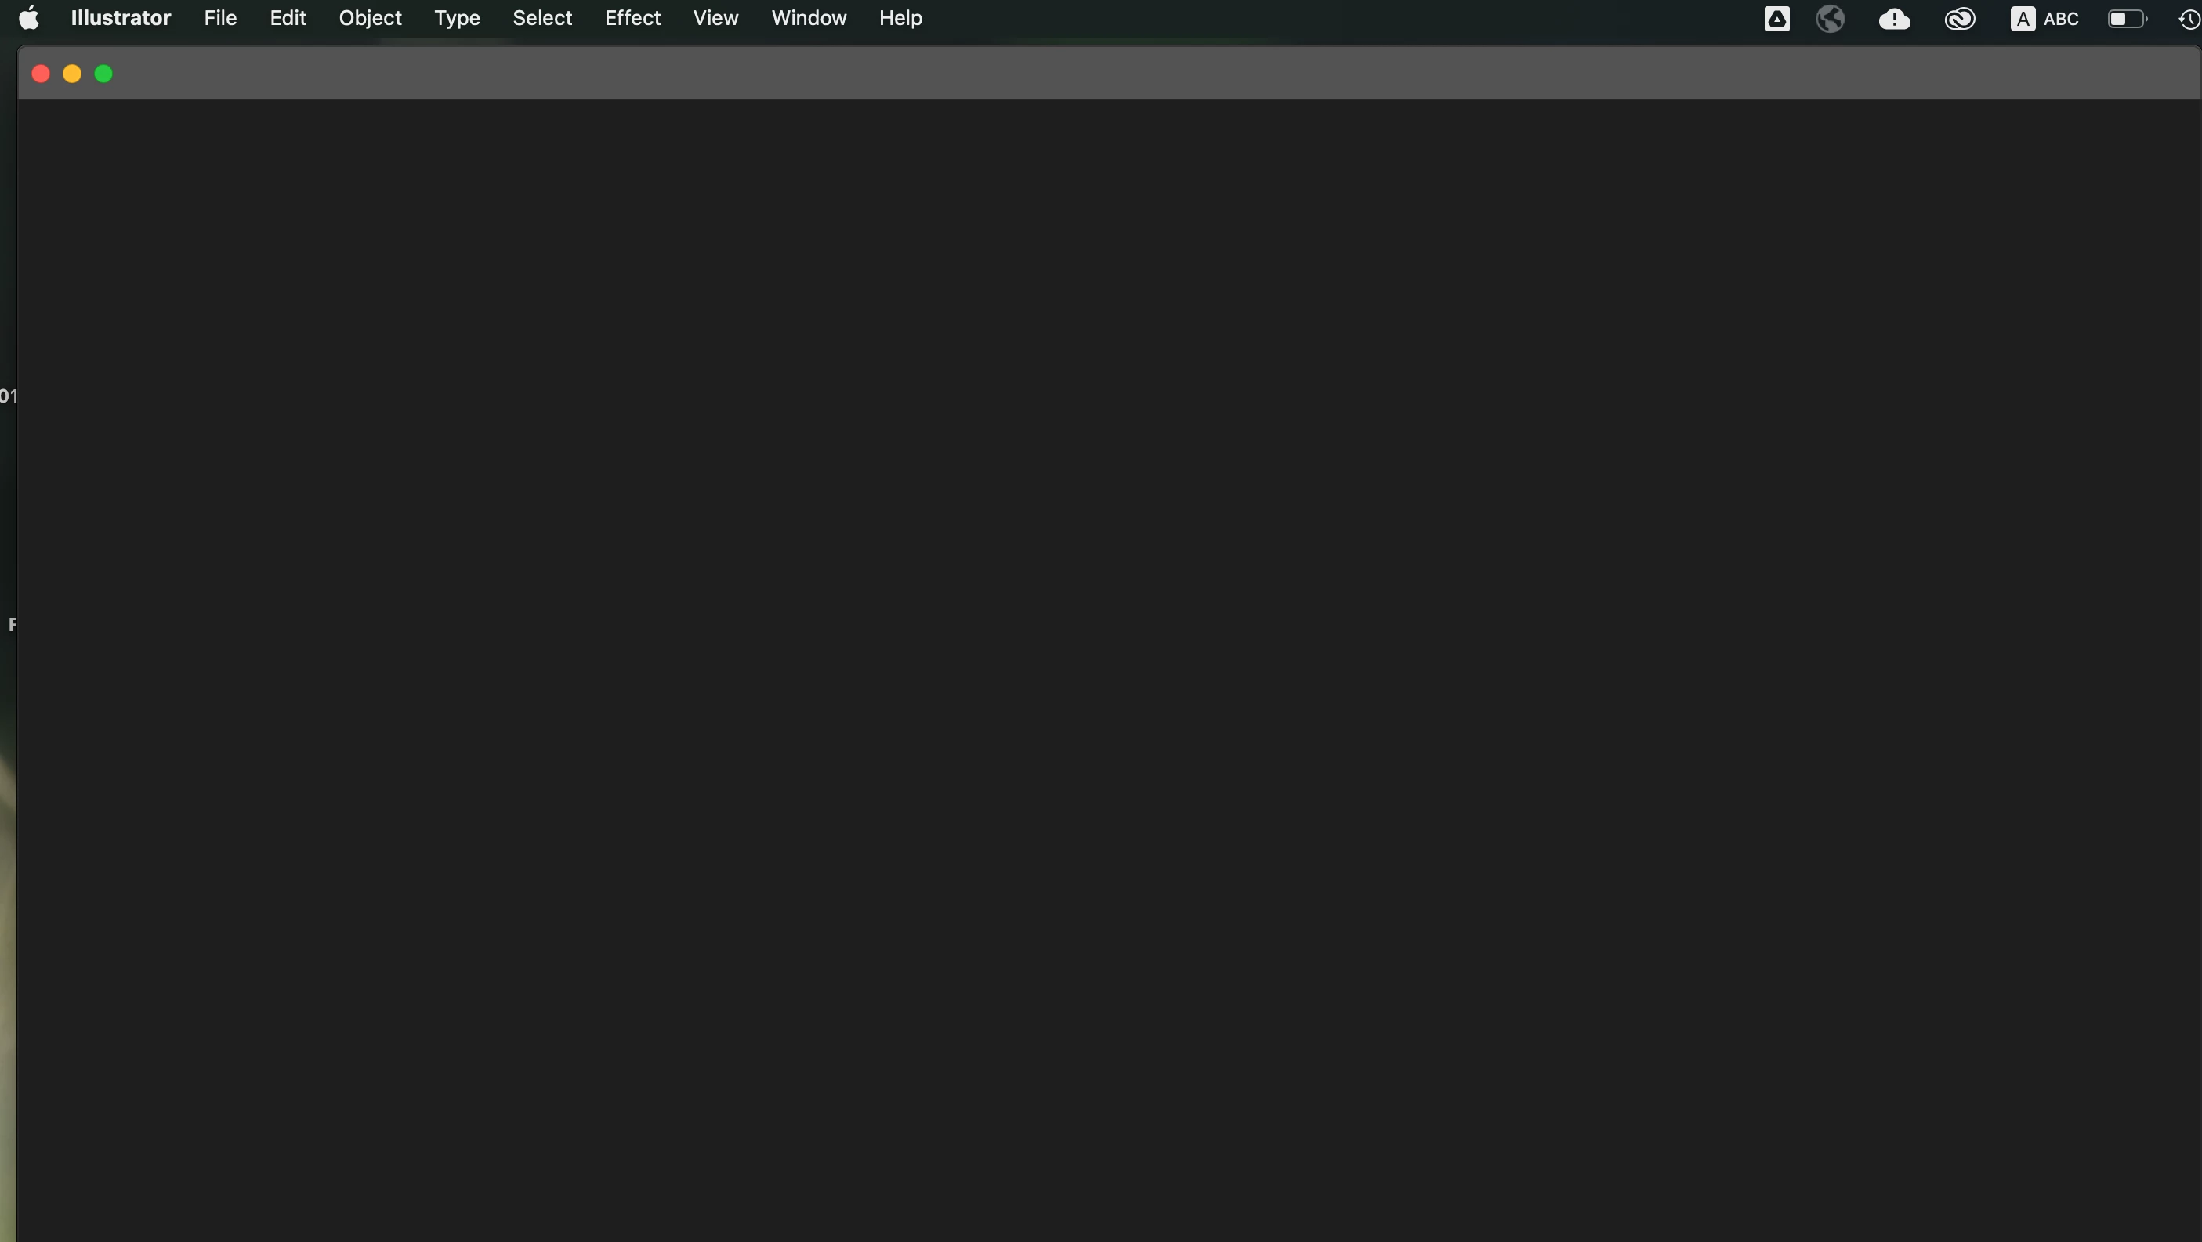Open the Illustrator application menu

tap(121, 18)
